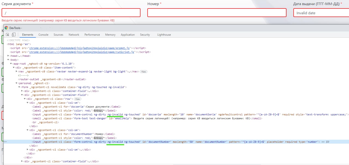Image resolution: width=349 pixels, height=165 pixels.
Task: Click the Chrome icon in the DevTools title bar
Action: pyautogui.click(x=7, y=28)
